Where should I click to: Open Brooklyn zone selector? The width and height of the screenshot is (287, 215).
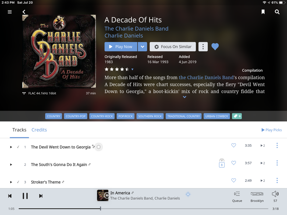(x=257, y=197)
